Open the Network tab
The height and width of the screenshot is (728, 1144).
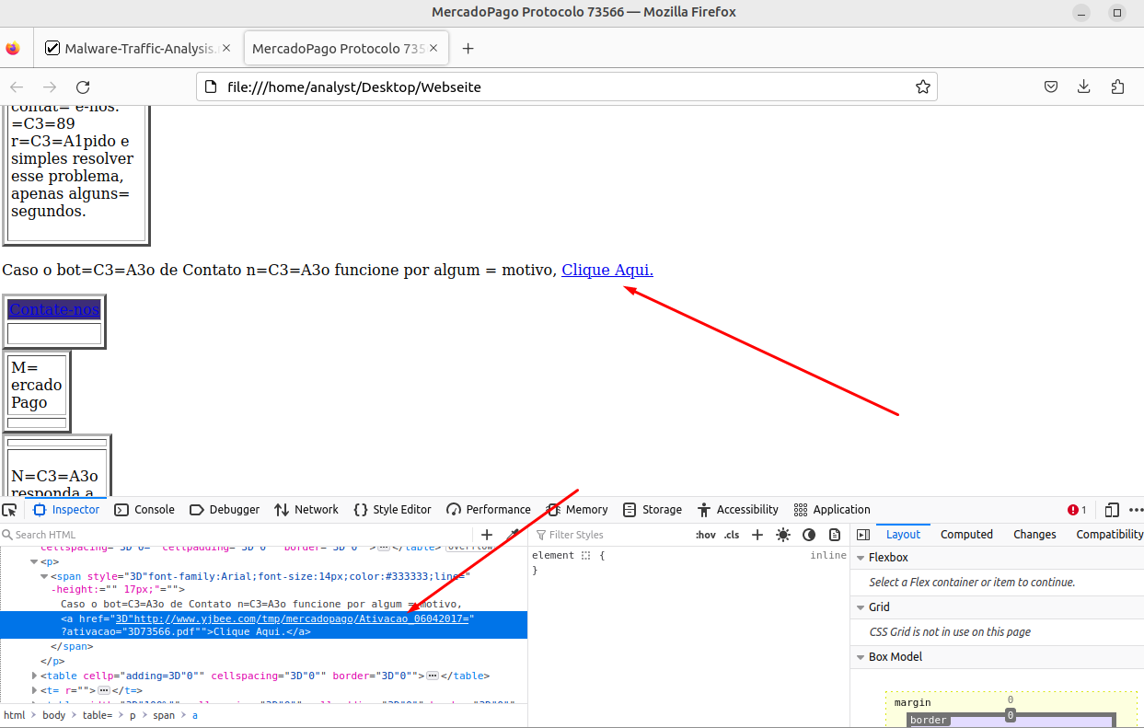coord(306,510)
